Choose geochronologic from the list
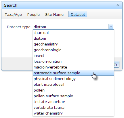This screenshot has height=118, width=124. point(73,50)
